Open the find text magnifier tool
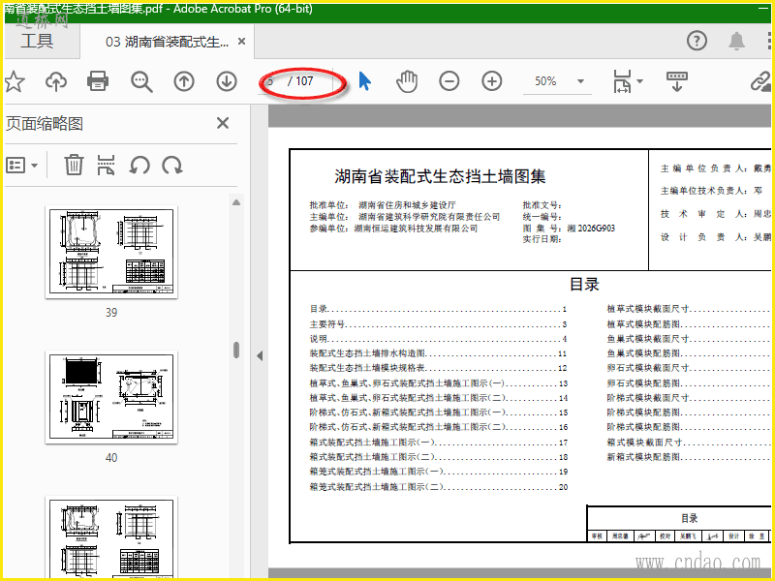Image resolution: width=775 pixels, height=581 pixels. 141,81
